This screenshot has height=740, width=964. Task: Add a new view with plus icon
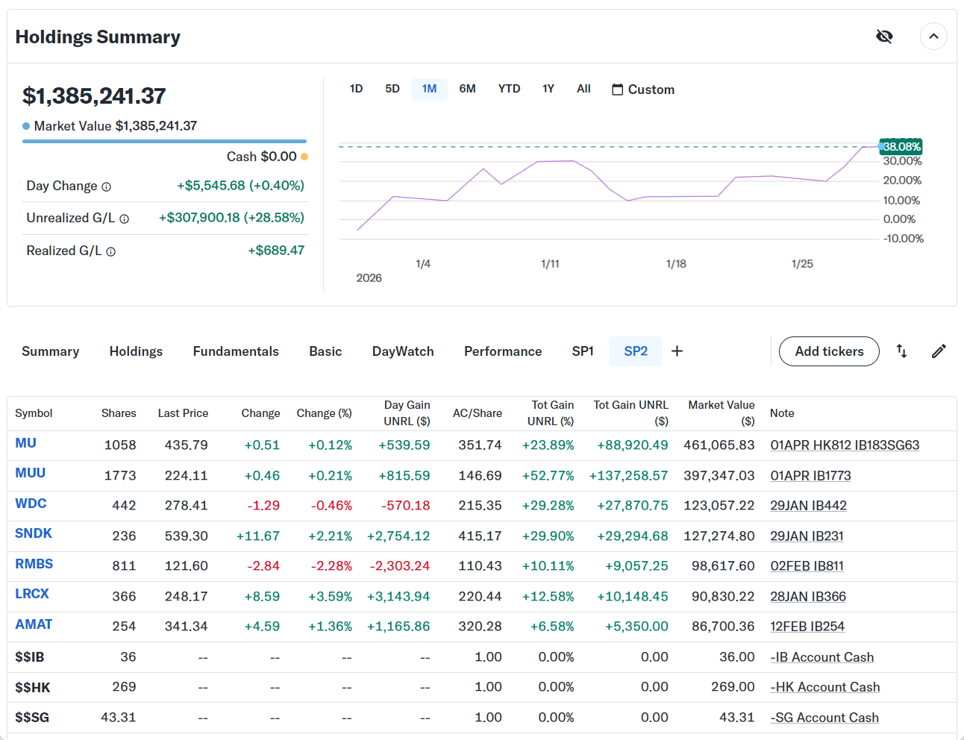pyautogui.click(x=677, y=351)
